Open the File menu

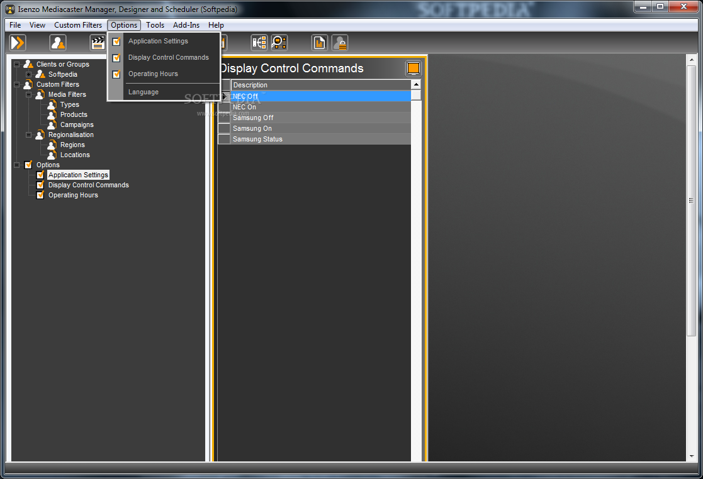coord(15,25)
